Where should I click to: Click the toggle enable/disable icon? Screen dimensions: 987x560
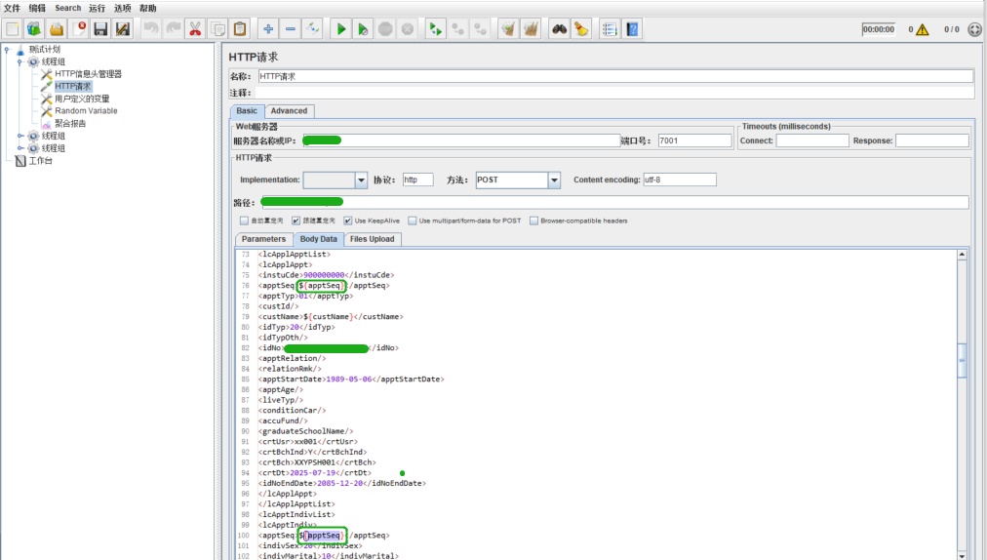313,29
